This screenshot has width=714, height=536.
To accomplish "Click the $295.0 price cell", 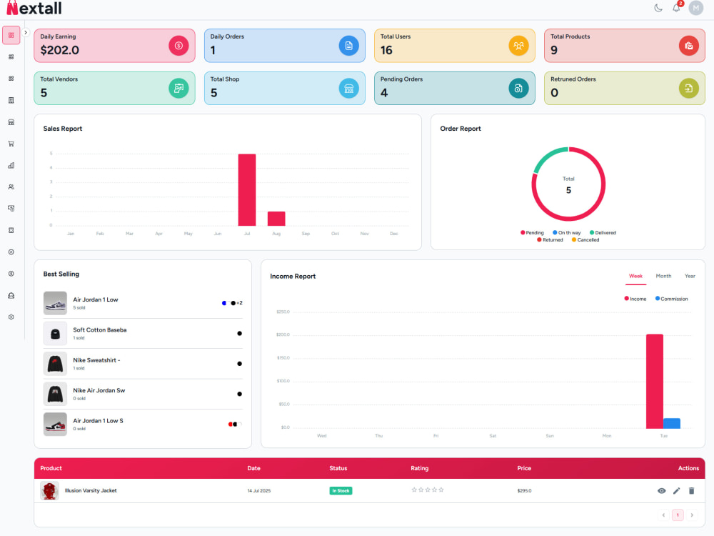I will [524, 491].
